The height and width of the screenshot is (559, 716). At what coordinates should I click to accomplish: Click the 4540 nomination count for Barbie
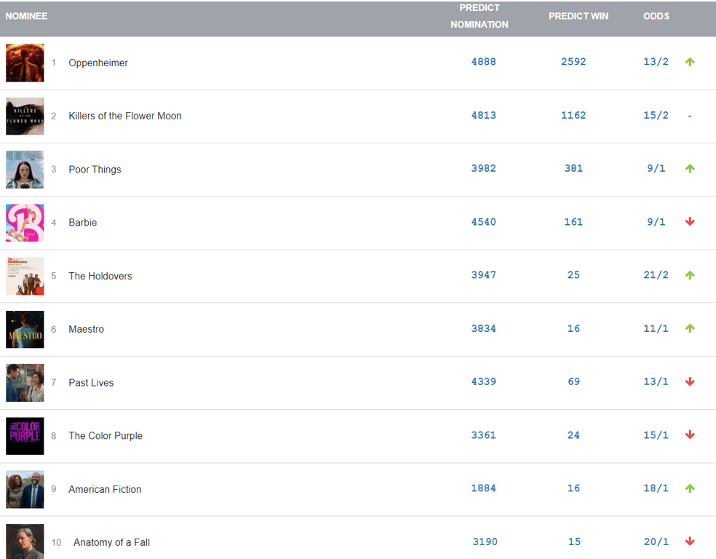(x=483, y=222)
